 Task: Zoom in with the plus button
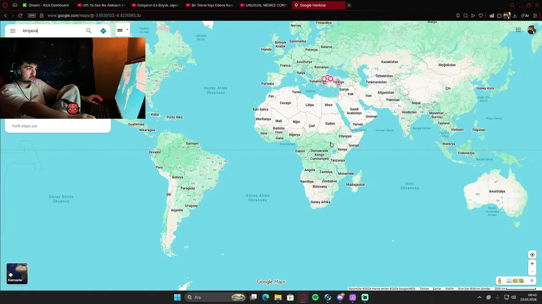click(x=532, y=264)
